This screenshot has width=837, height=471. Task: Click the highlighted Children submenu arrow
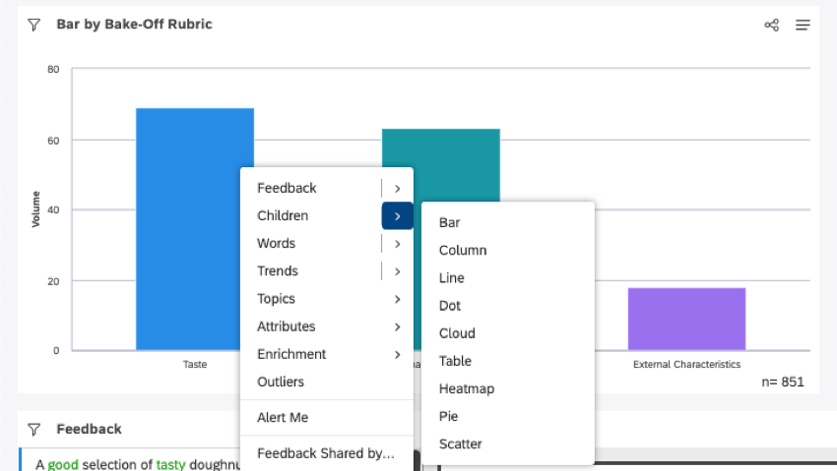tap(397, 216)
